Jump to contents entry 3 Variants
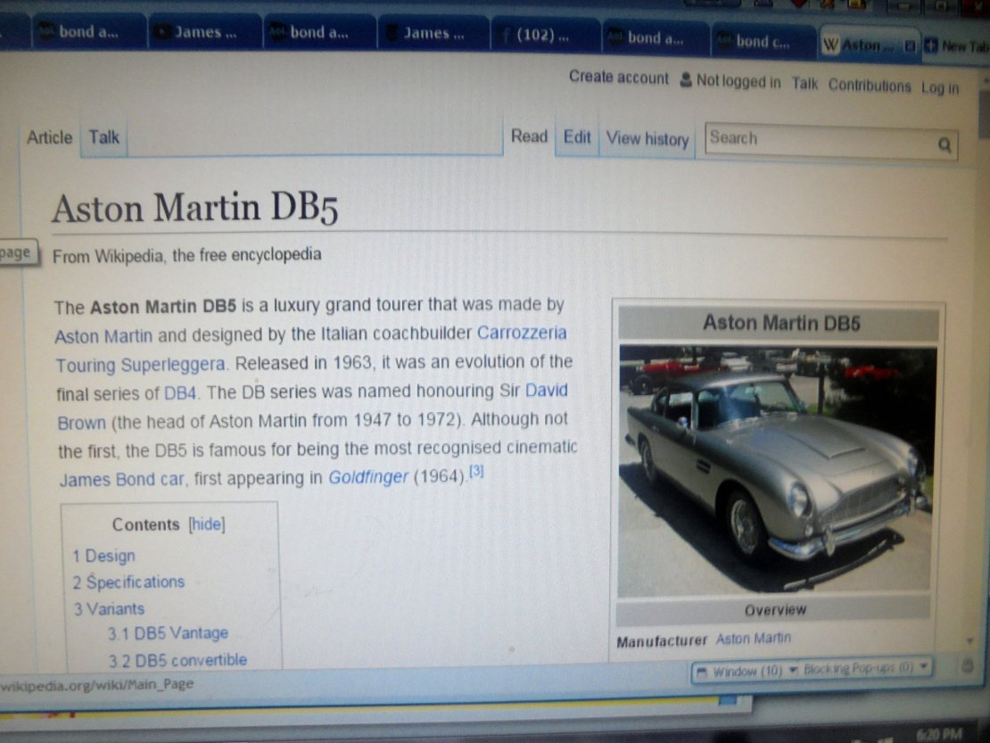 pos(109,608)
